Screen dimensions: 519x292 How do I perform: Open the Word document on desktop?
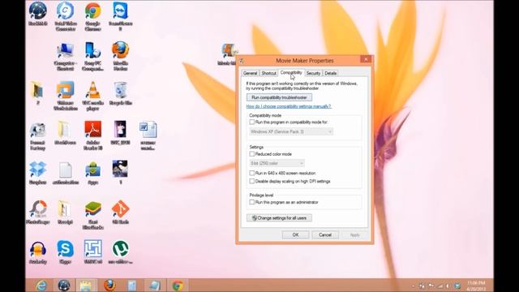[148, 135]
